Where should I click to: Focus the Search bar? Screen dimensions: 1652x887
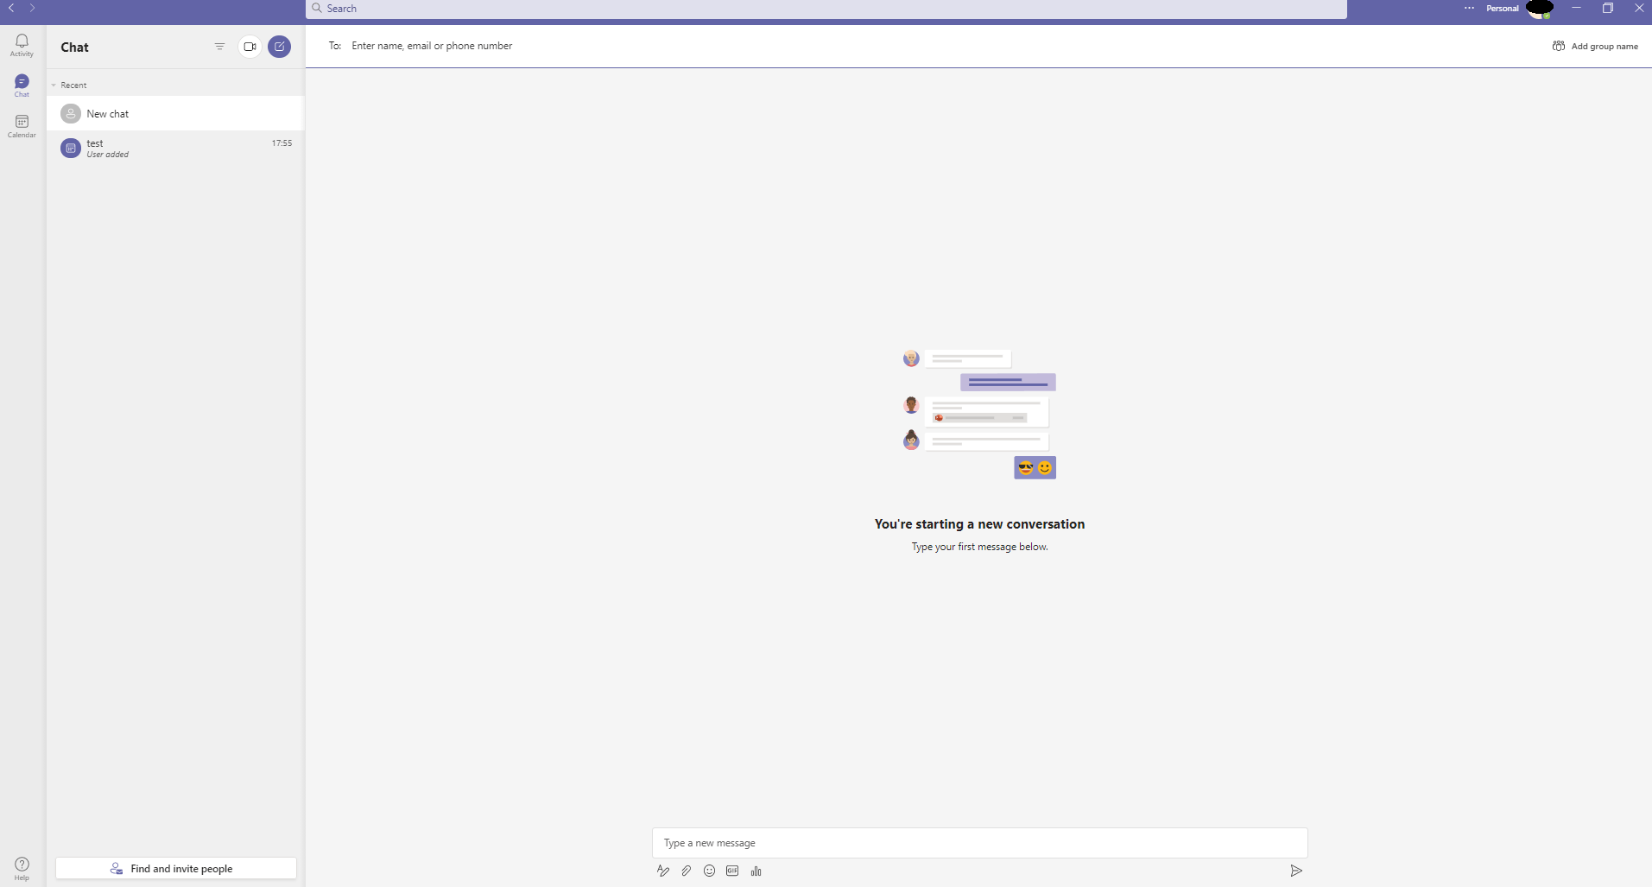pos(826,9)
